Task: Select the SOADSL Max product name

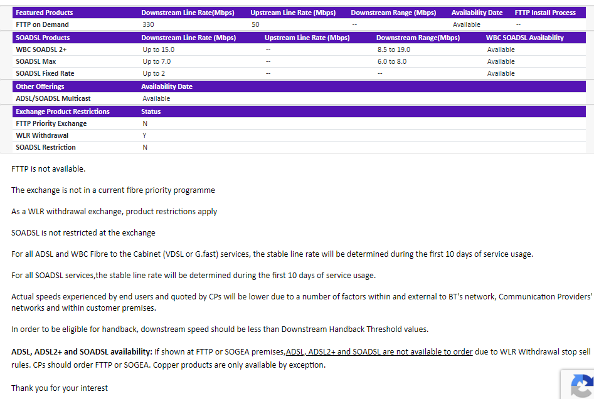Action: [x=36, y=61]
